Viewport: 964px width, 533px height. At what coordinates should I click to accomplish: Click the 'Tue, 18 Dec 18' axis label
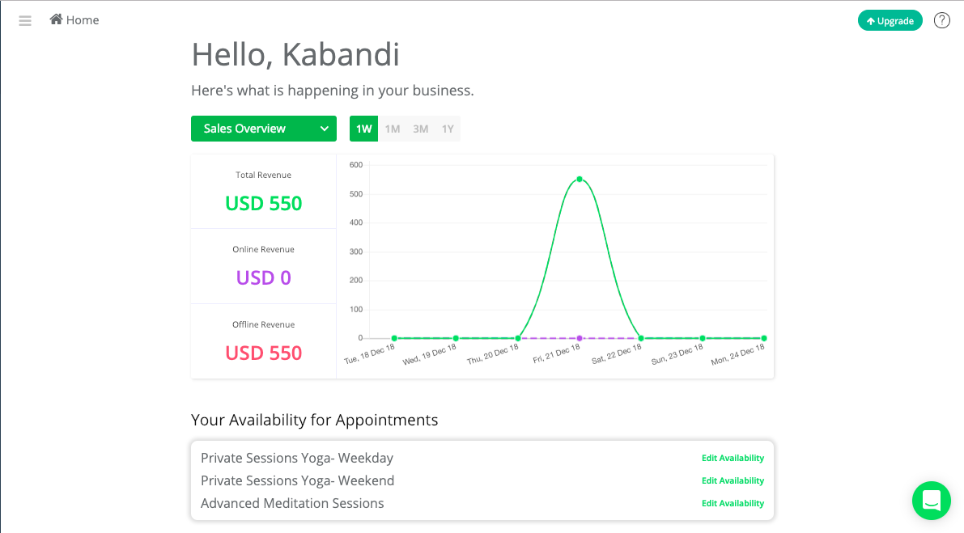pos(369,354)
